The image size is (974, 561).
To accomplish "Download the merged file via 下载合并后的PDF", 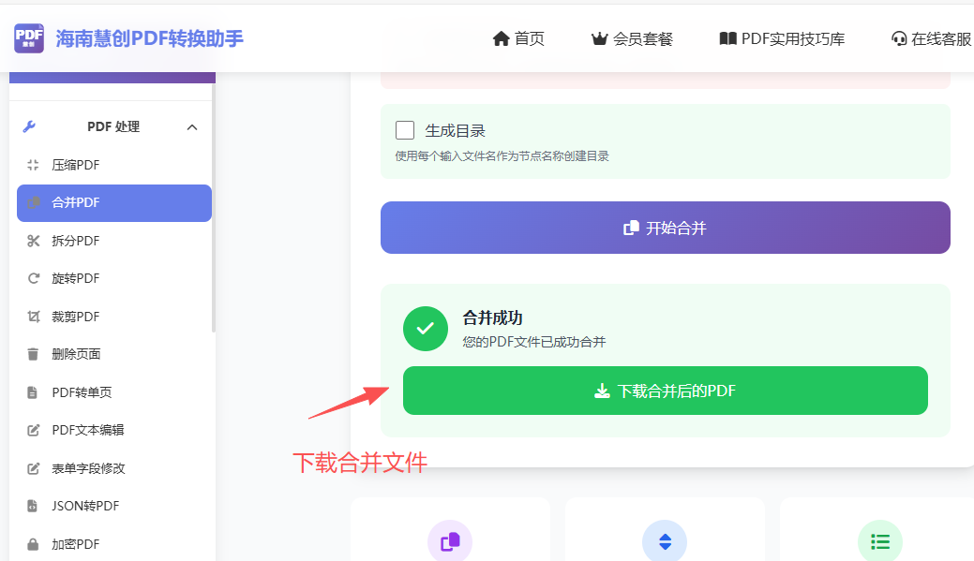I will click(x=666, y=391).
